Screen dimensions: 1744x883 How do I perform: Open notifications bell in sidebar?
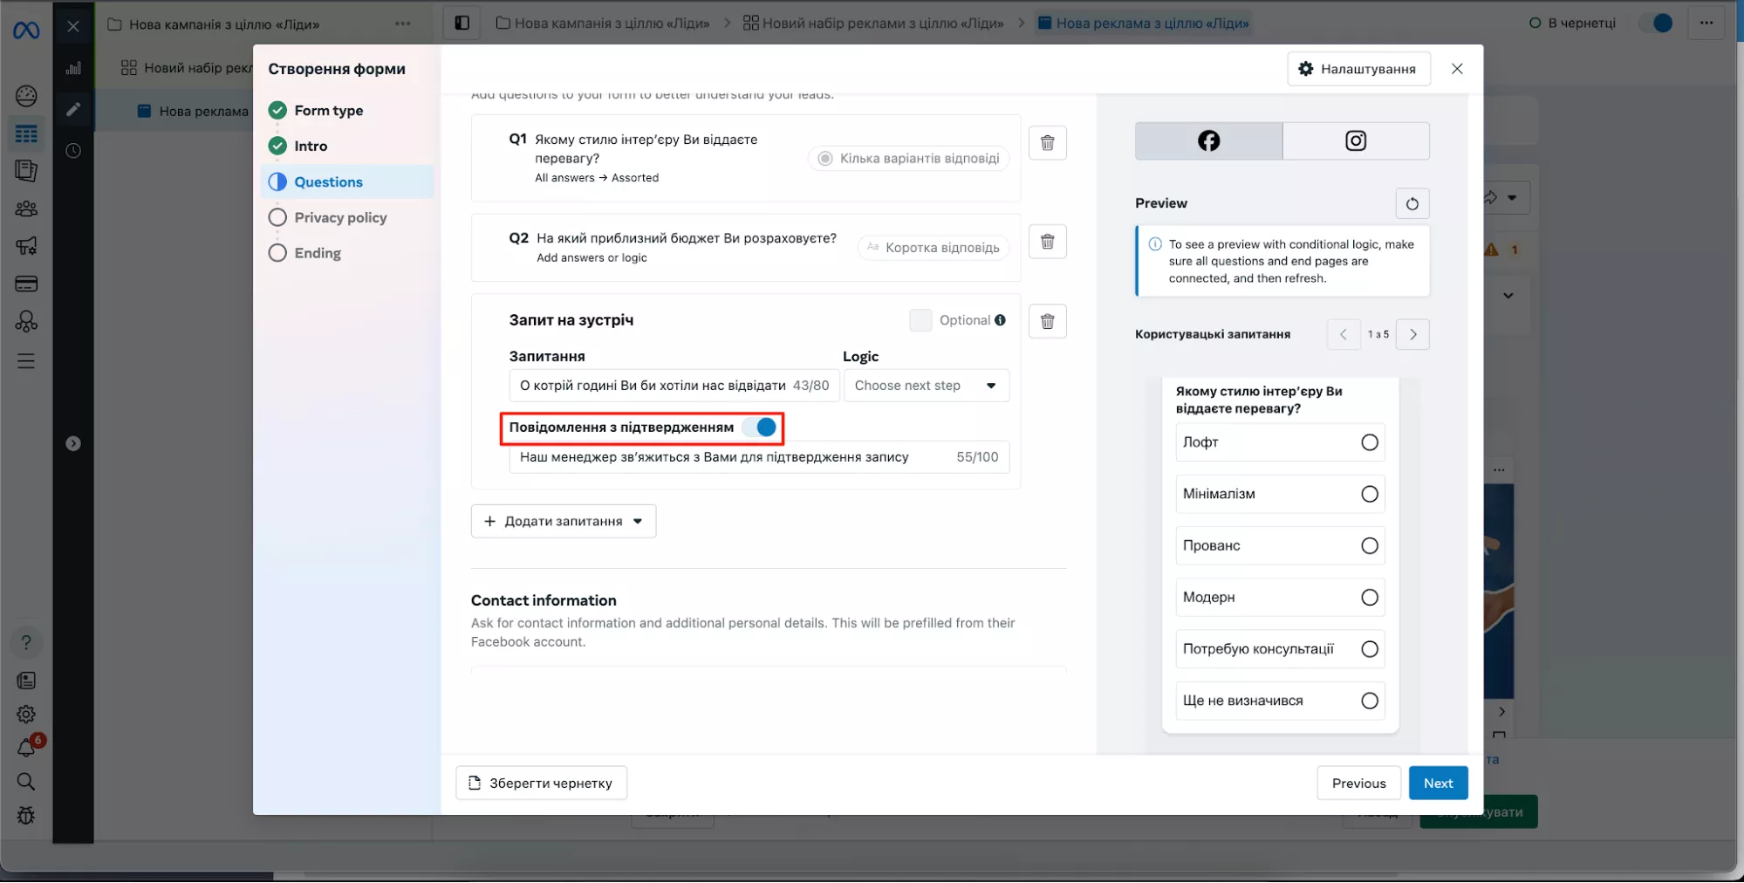click(26, 748)
